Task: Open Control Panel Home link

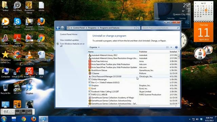Action: tap(68, 34)
